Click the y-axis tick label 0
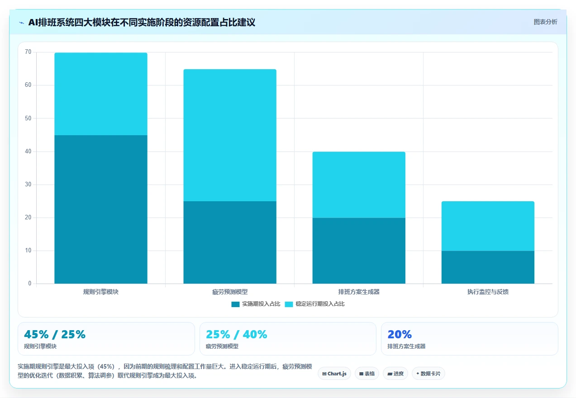 coord(30,284)
